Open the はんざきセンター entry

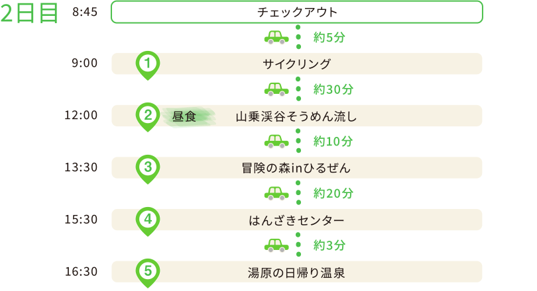[x=296, y=219]
